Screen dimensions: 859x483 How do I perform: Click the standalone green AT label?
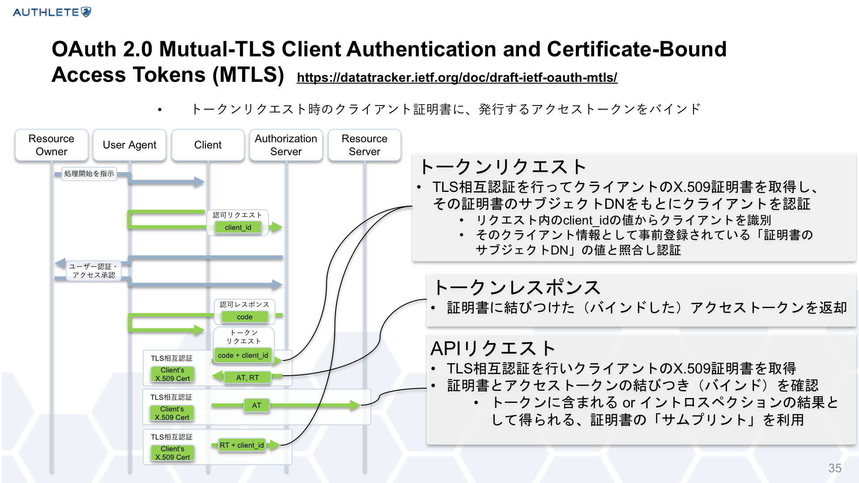[x=256, y=405]
